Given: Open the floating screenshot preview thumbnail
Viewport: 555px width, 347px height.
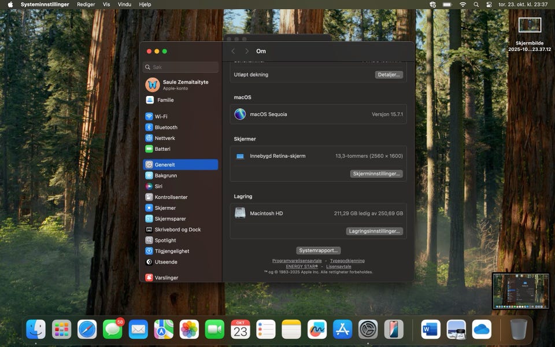Looking at the screenshot, I should [x=521, y=291].
